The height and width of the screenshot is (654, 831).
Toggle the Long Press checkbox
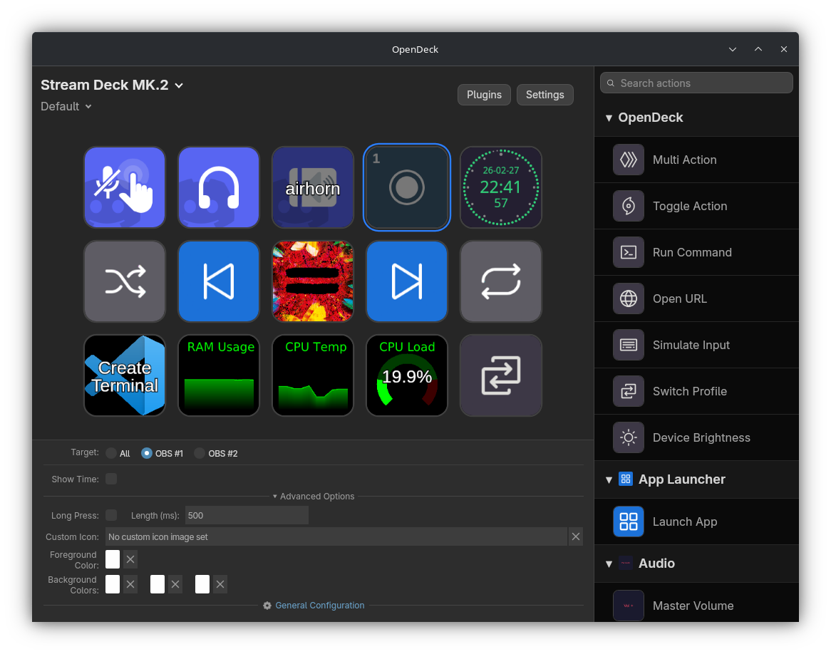tap(111, 515)
